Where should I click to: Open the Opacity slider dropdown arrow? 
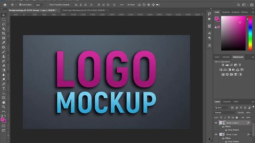pyautogui.click(x=253, y=112)
